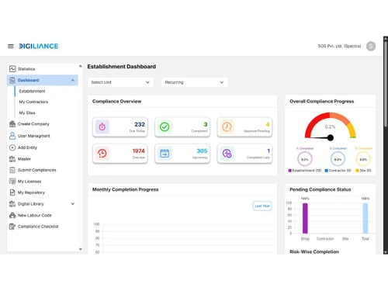The height and width of the screenshot is (291, 388).
Task: Click the Completed Late purple icon
Action: click(227, 154)
